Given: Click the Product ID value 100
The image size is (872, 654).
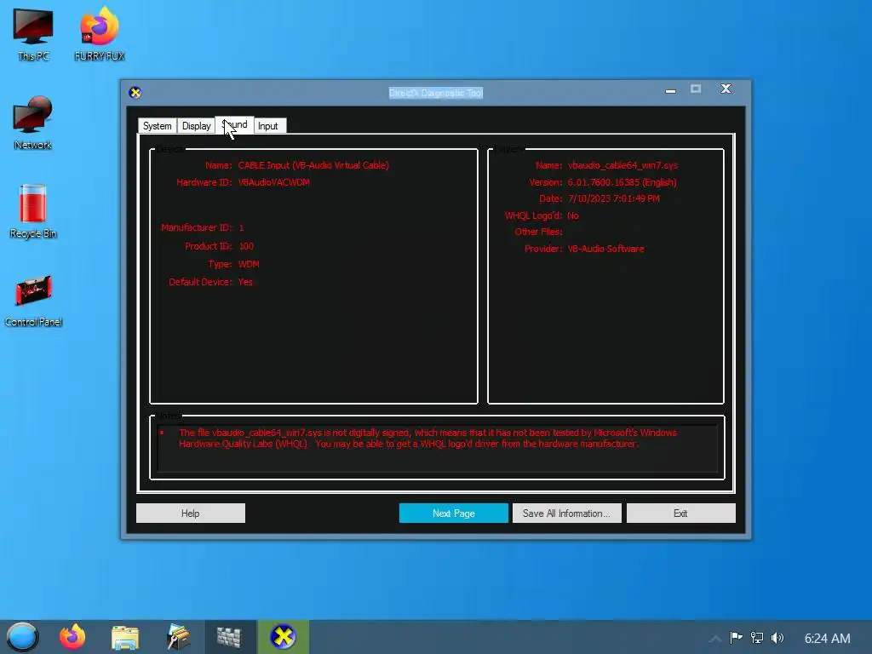Looking at the screenshot, I should tap(246, 246).
